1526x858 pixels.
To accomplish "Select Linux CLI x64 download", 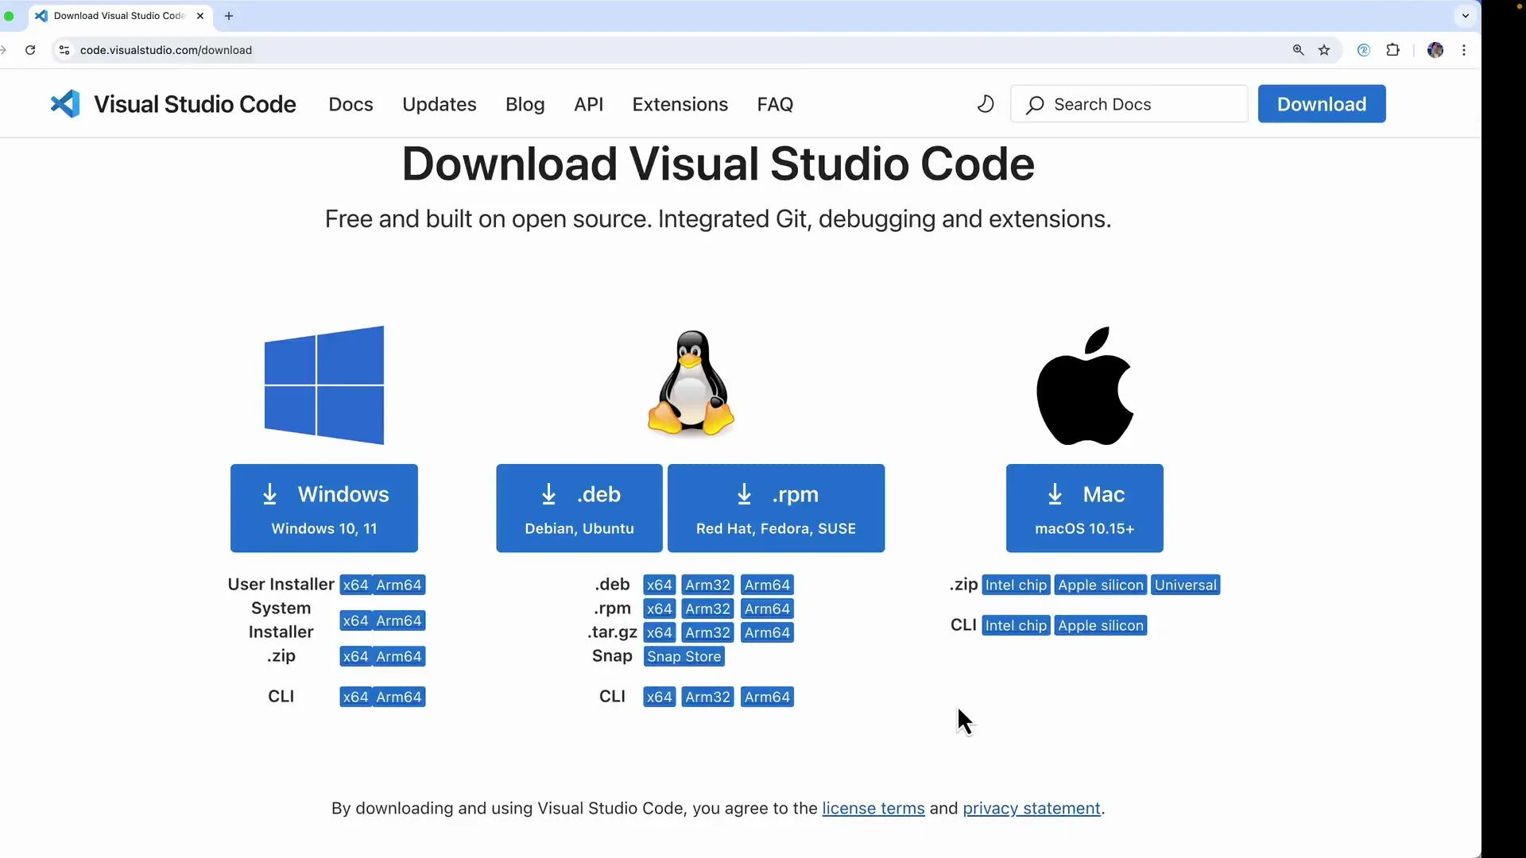I will (x=660, y=697).
